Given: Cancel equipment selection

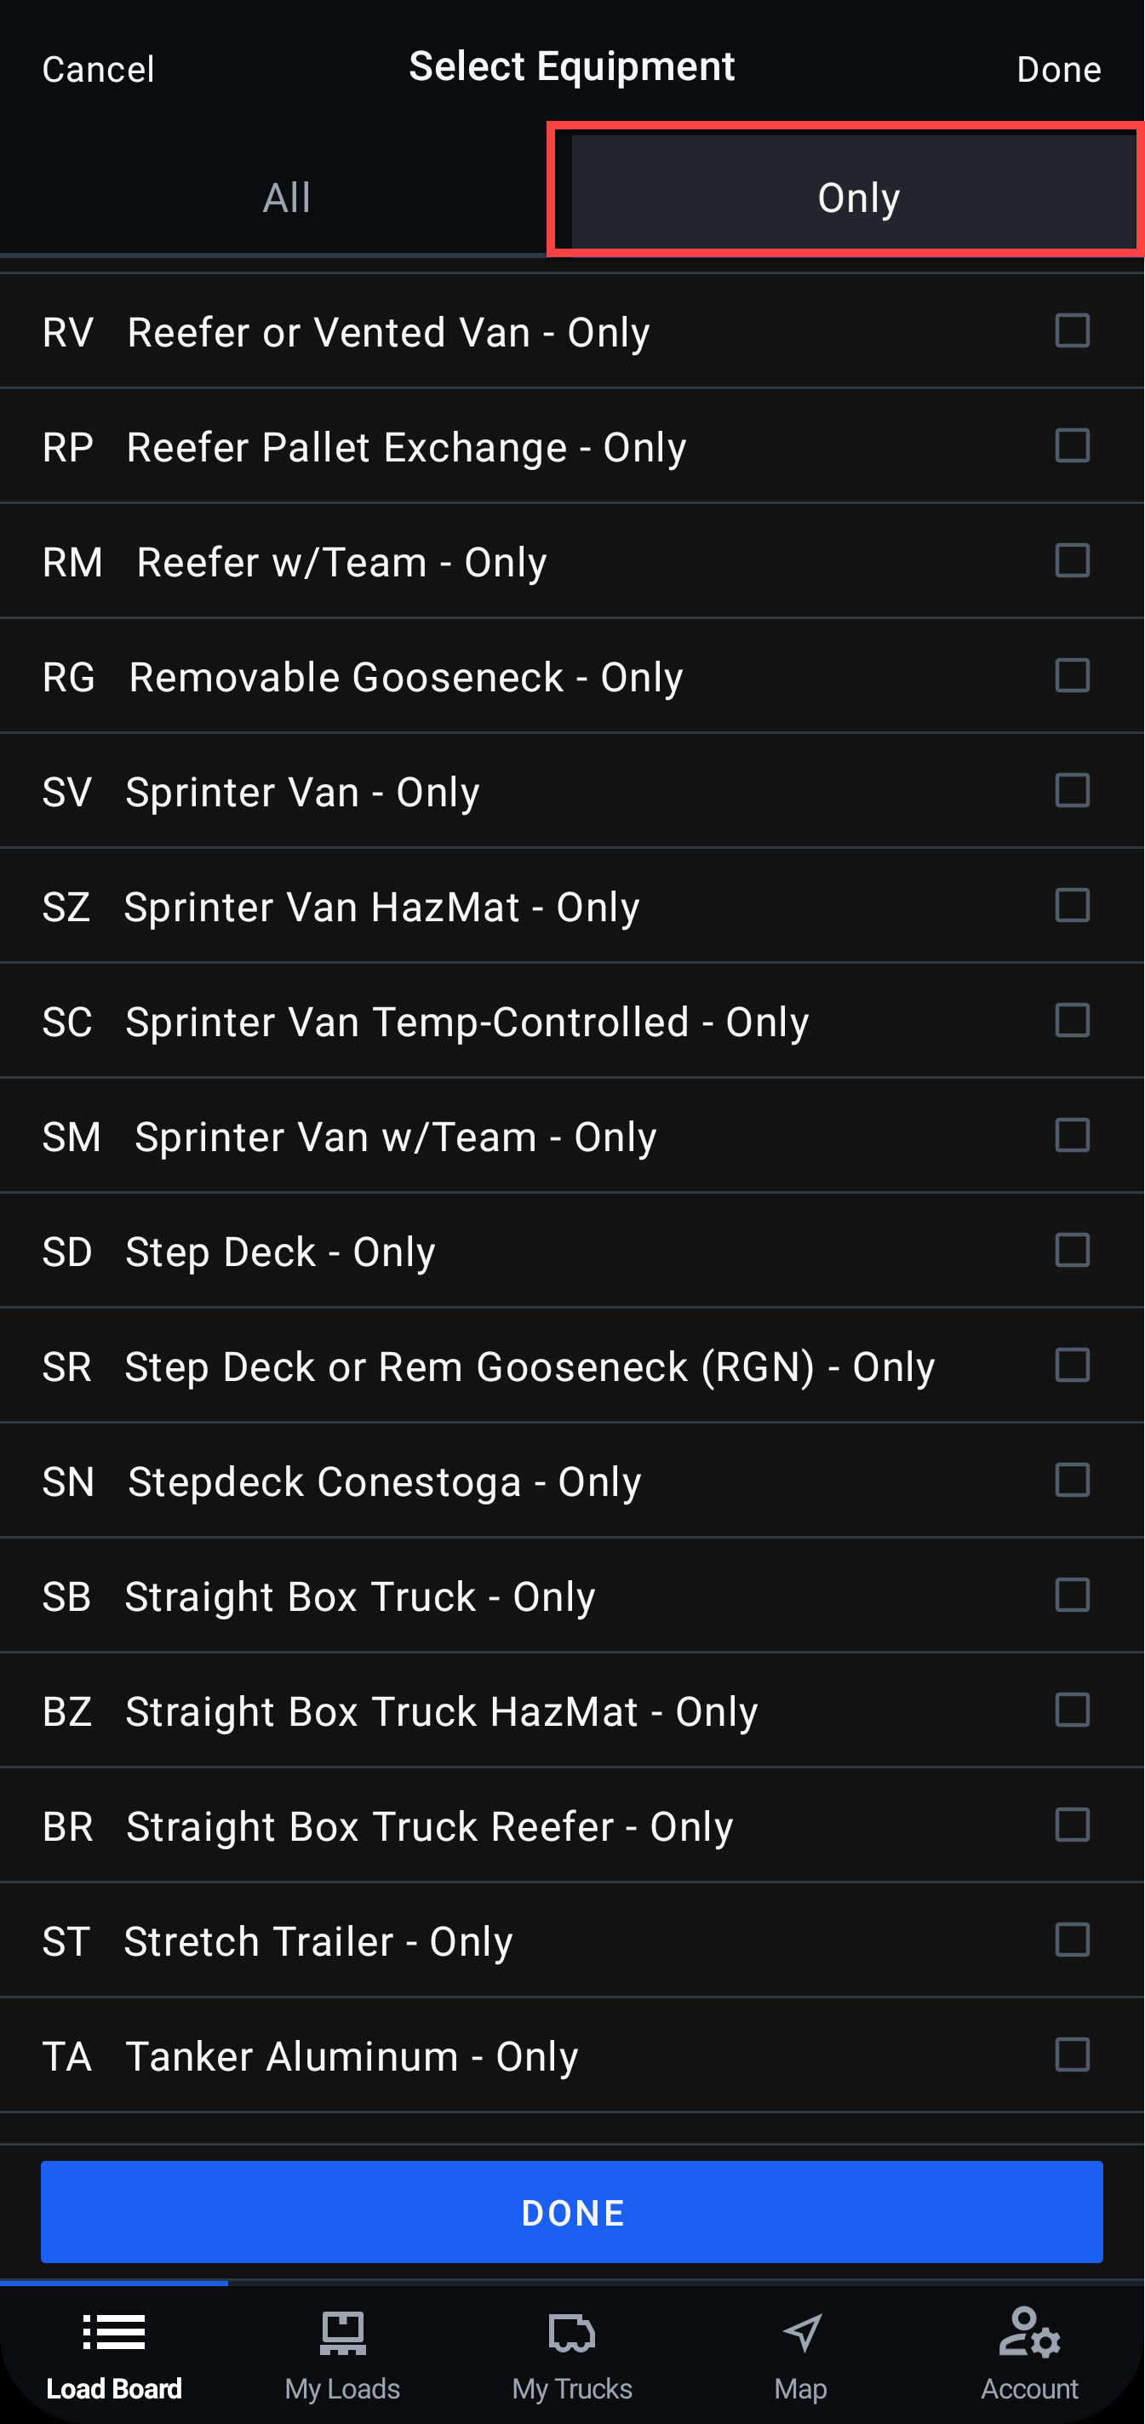Looking at the screenshot, I should (98, 68).
